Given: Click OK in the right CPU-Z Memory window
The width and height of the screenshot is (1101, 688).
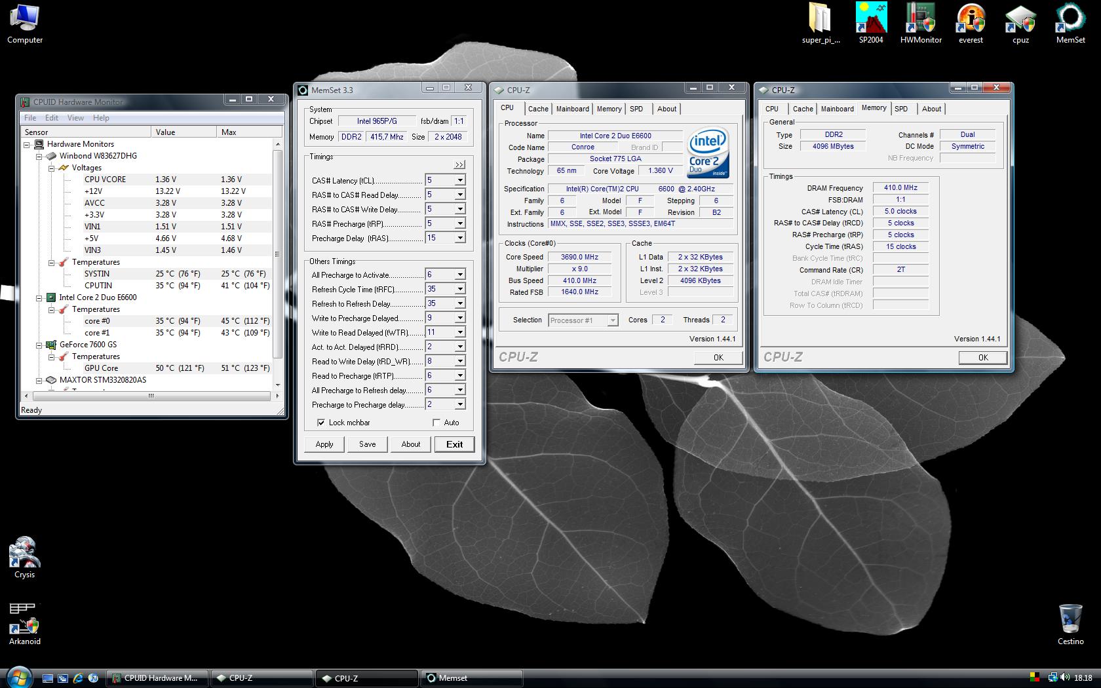Looking at the screenshot, I should click(x=983, y=357).
